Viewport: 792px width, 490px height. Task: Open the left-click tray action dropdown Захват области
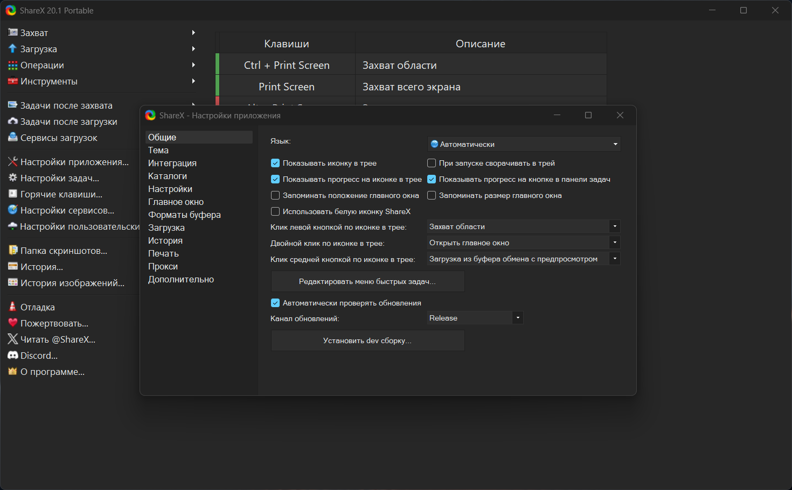pyautogui.click(x=524, y=226)
